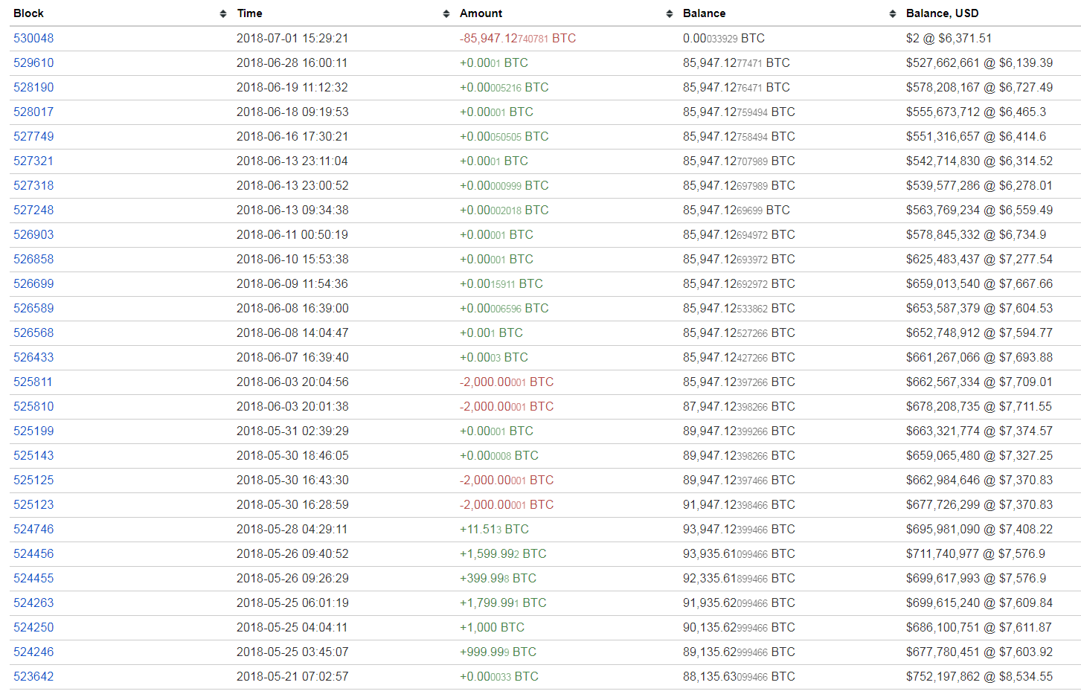Select USD value $2 @ $6,371.51
This screenshot has width=1081, height=694.
pyautogui.click(x=949, y=39)
